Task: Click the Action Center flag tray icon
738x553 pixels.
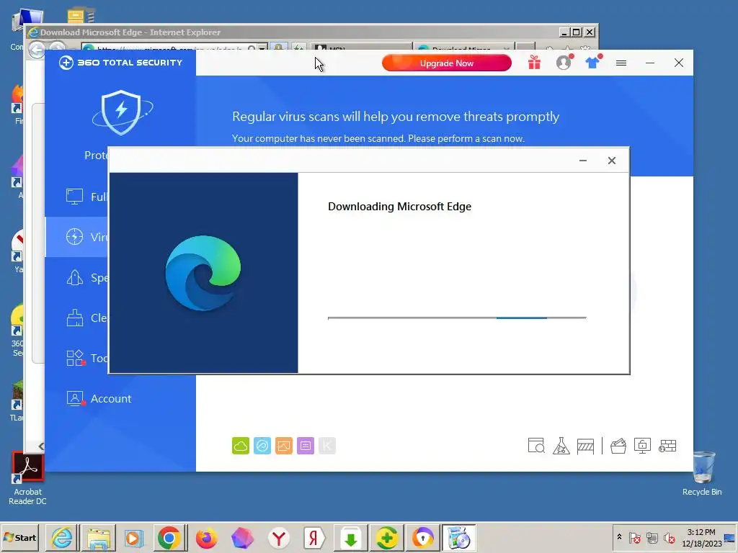Action: tap(634, 537)
